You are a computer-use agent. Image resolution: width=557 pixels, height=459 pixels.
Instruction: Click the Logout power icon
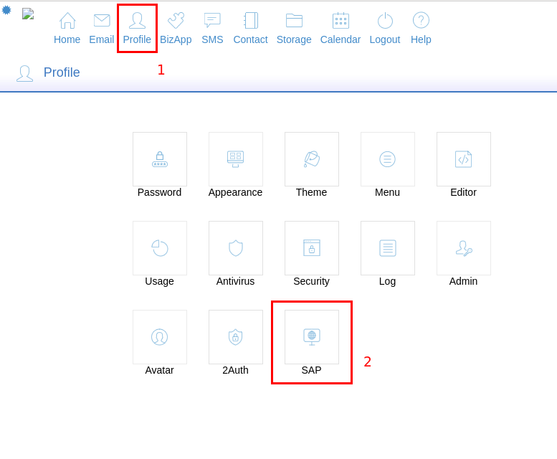coord(385,21)
